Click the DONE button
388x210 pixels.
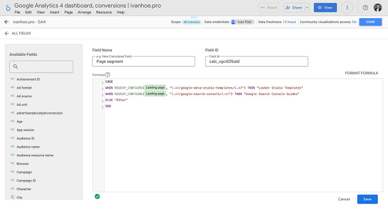[370, 22]
